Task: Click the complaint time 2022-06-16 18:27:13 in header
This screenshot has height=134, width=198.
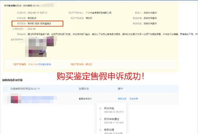Action: [37, 13]
